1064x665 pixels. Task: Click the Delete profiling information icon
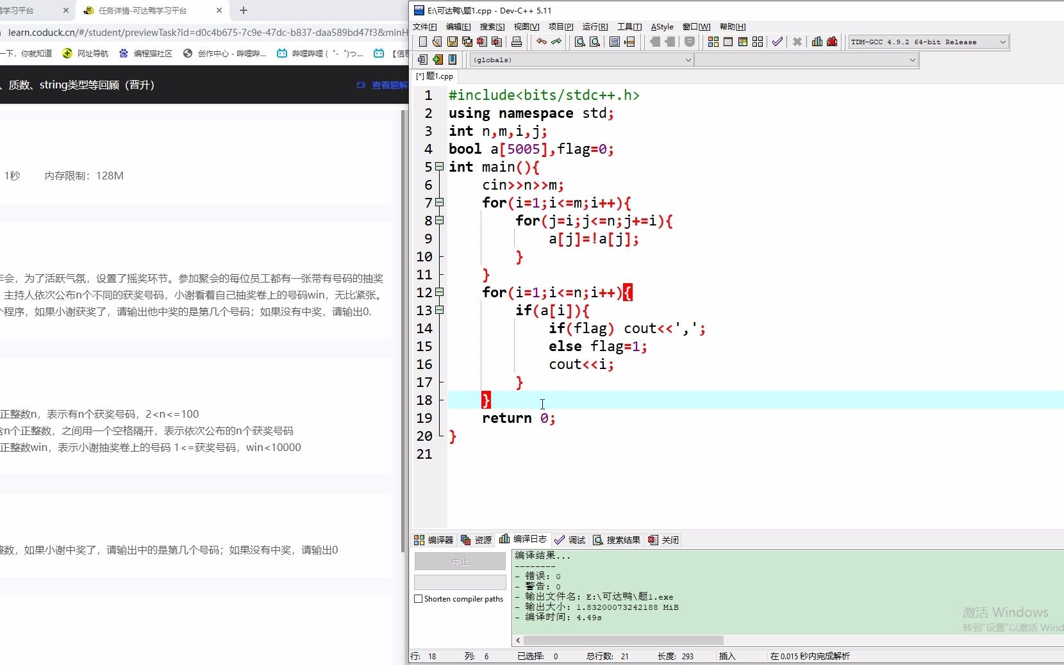pyautogui.click(x=832, y=42)
